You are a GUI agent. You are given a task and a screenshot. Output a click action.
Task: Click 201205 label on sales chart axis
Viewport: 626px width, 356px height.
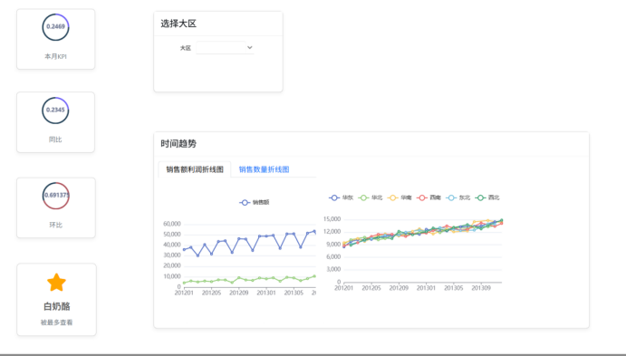coord(212,293)
